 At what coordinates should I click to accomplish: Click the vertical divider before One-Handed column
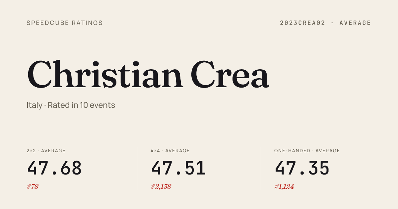[261, 169]
